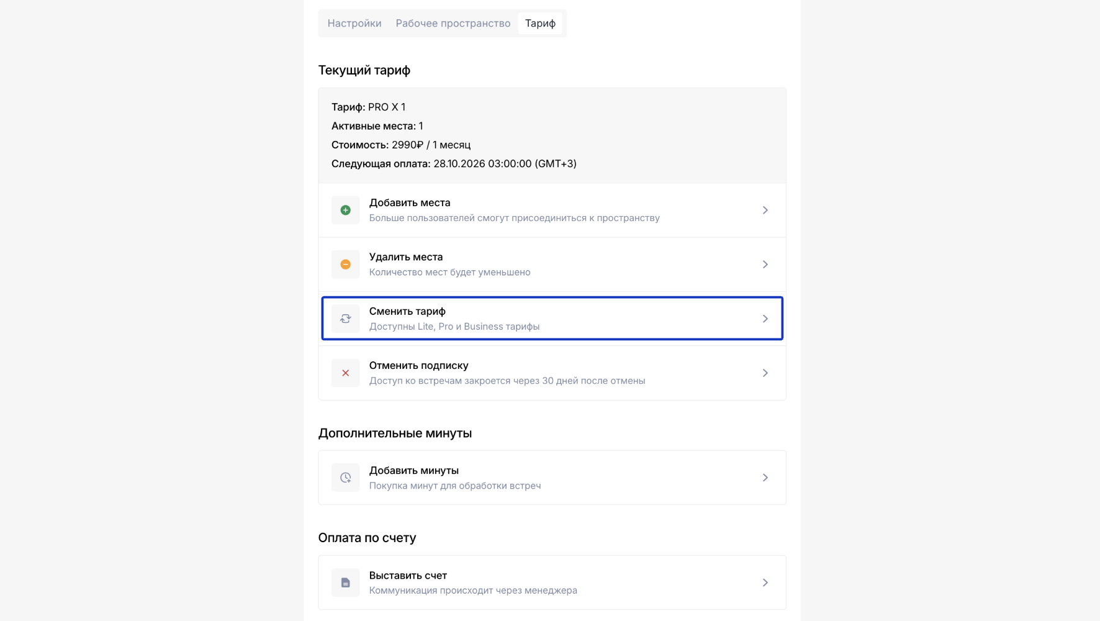Expand the Отменить подписку row chevron
The image size is (1100, 621).
(765, 373)
